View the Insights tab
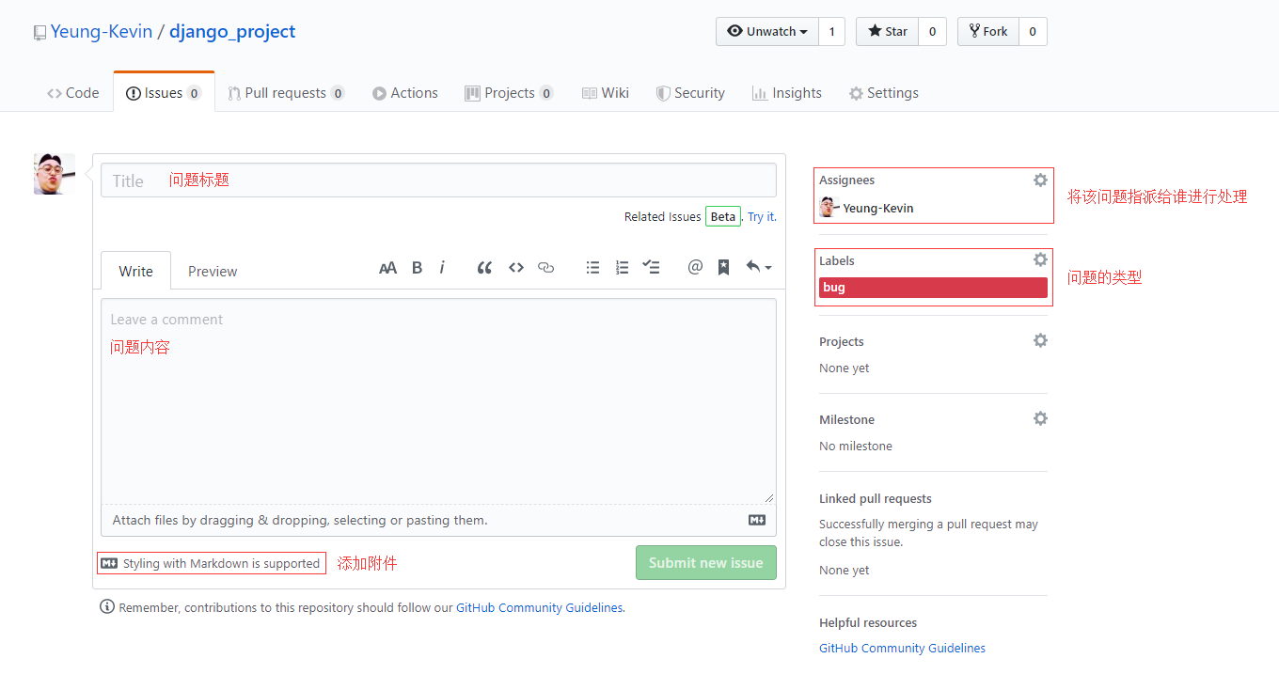The width and height of the screenshot is (1279, 674). [787, 93]
